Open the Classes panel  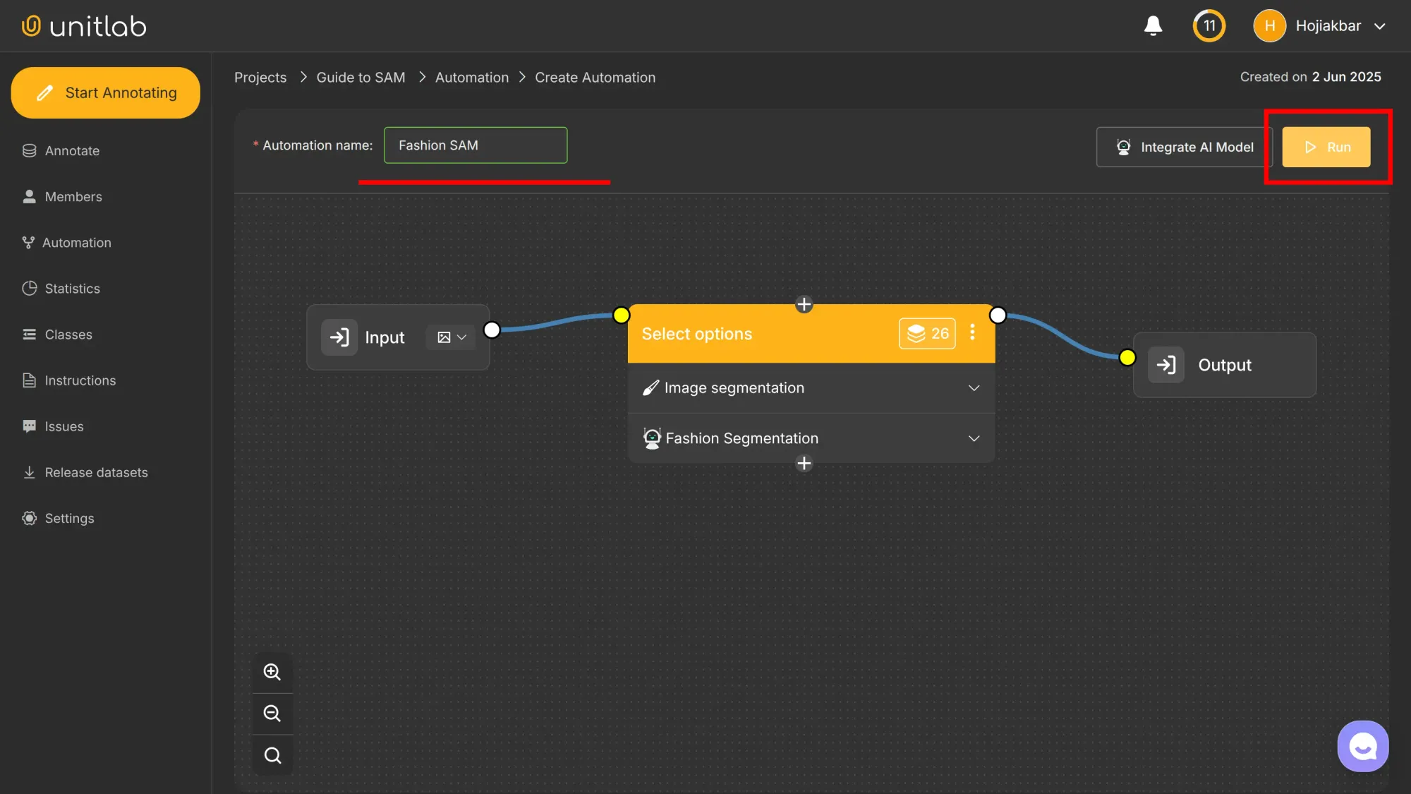coord(68,334)
